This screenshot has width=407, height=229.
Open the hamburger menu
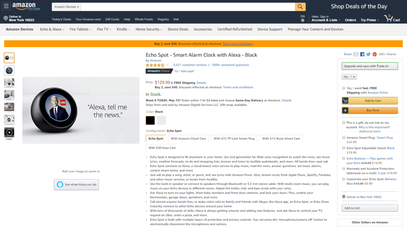click(x=6, y=6)
